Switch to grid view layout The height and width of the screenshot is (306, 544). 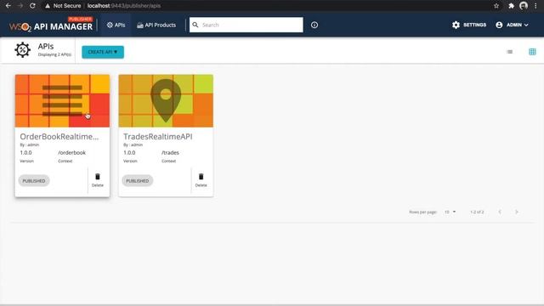pyautogui.click(x=532, y=52)
